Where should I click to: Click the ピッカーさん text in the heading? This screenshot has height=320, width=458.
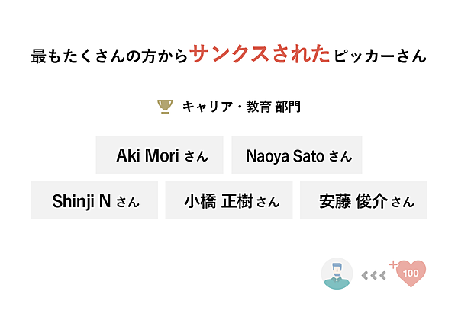click(380, 56)
